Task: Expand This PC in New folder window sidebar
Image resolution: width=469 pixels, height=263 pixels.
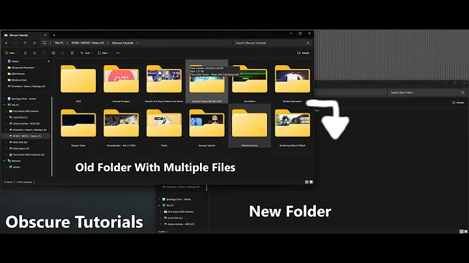Action: 159,205
